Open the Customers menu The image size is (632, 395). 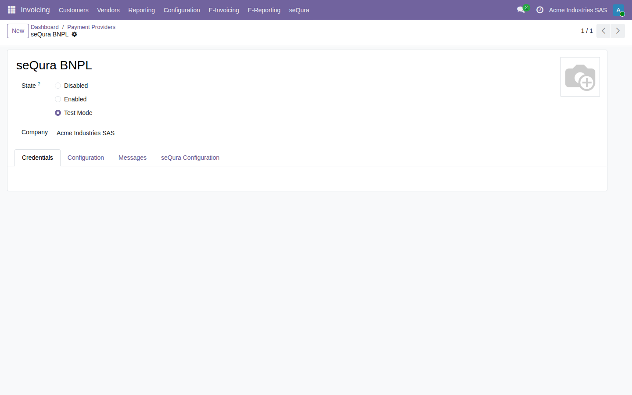click(x=74, y=10)
